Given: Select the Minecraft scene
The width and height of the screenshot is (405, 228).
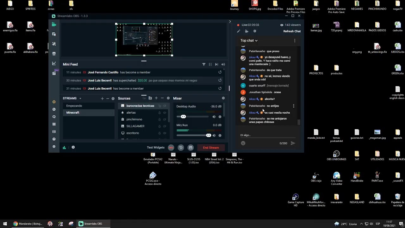Looking at the screenshot, I should pos(89,112).
